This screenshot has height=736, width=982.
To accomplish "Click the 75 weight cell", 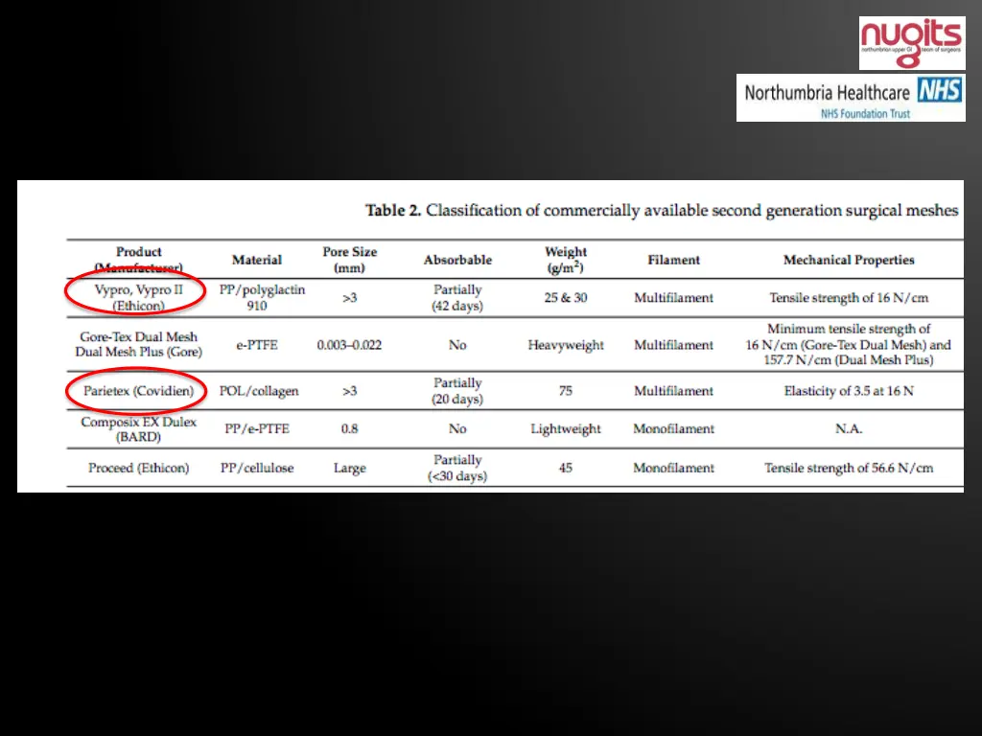I will coord(566,391).
